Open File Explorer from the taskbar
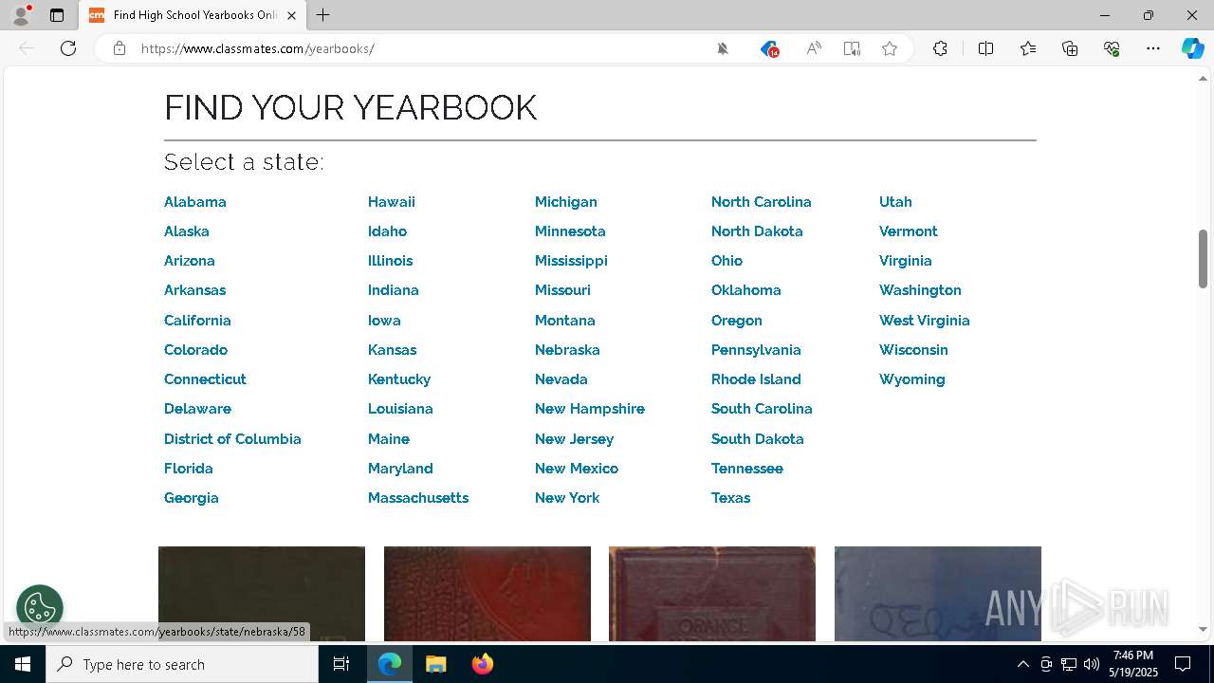Image resolution: width=1214 pixels, height=683 pixels. coord(435,664)
